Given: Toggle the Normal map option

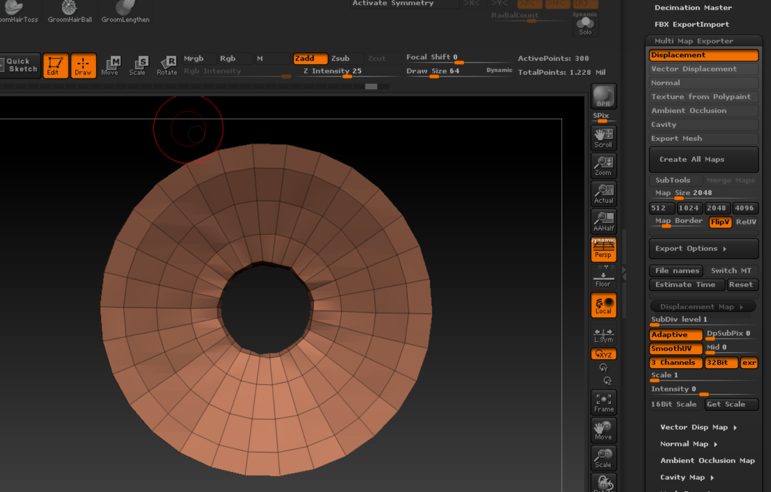Looking at the screenshot, I should pos(704,83).
